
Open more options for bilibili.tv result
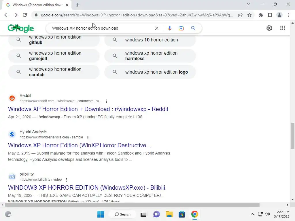point(67,180)
